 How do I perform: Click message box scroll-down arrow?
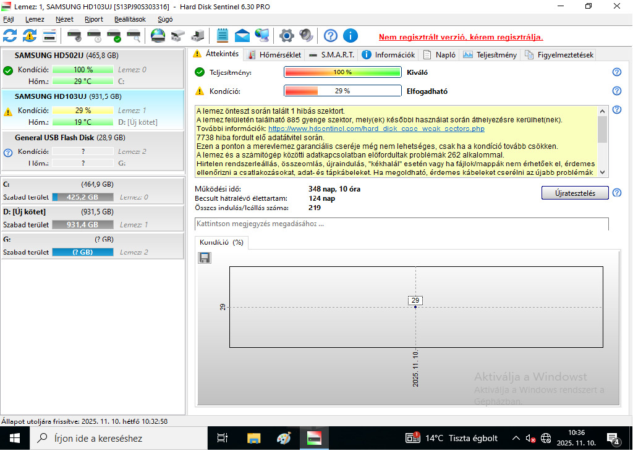[602, 172]
